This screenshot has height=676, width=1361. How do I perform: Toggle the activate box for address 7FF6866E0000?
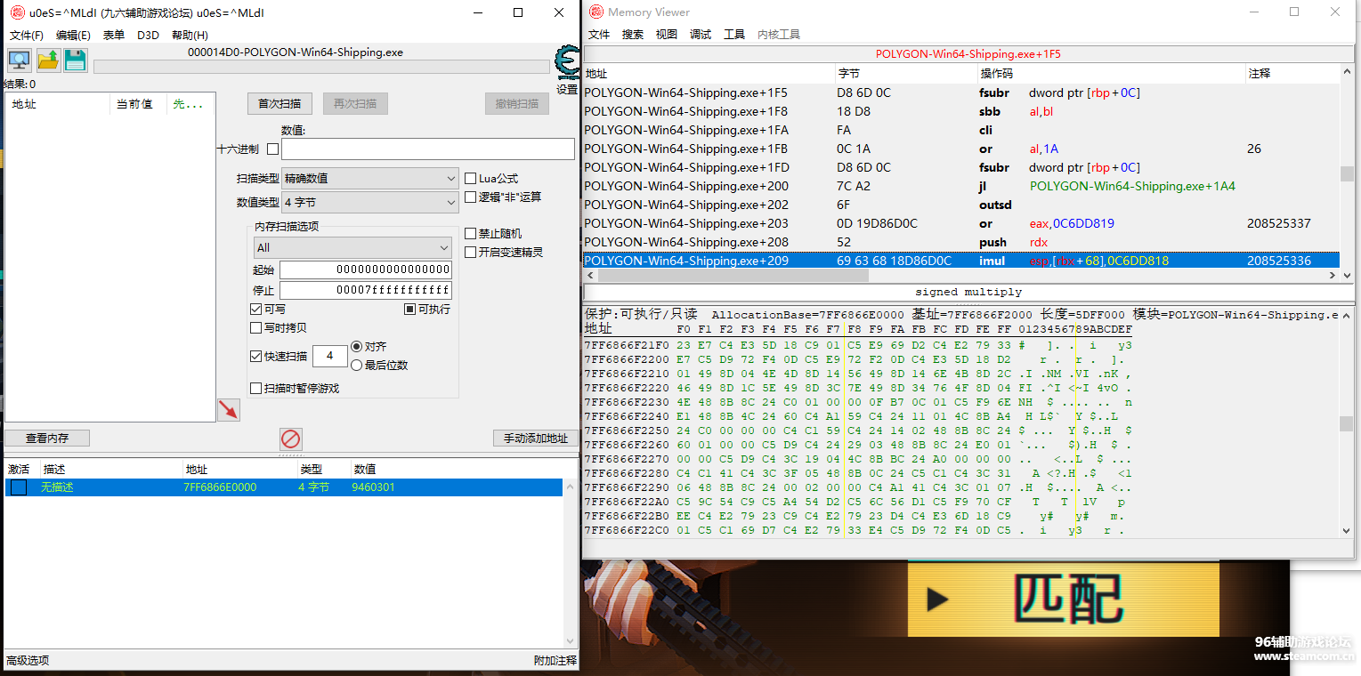pyautogui.click(x=18, y=487)
